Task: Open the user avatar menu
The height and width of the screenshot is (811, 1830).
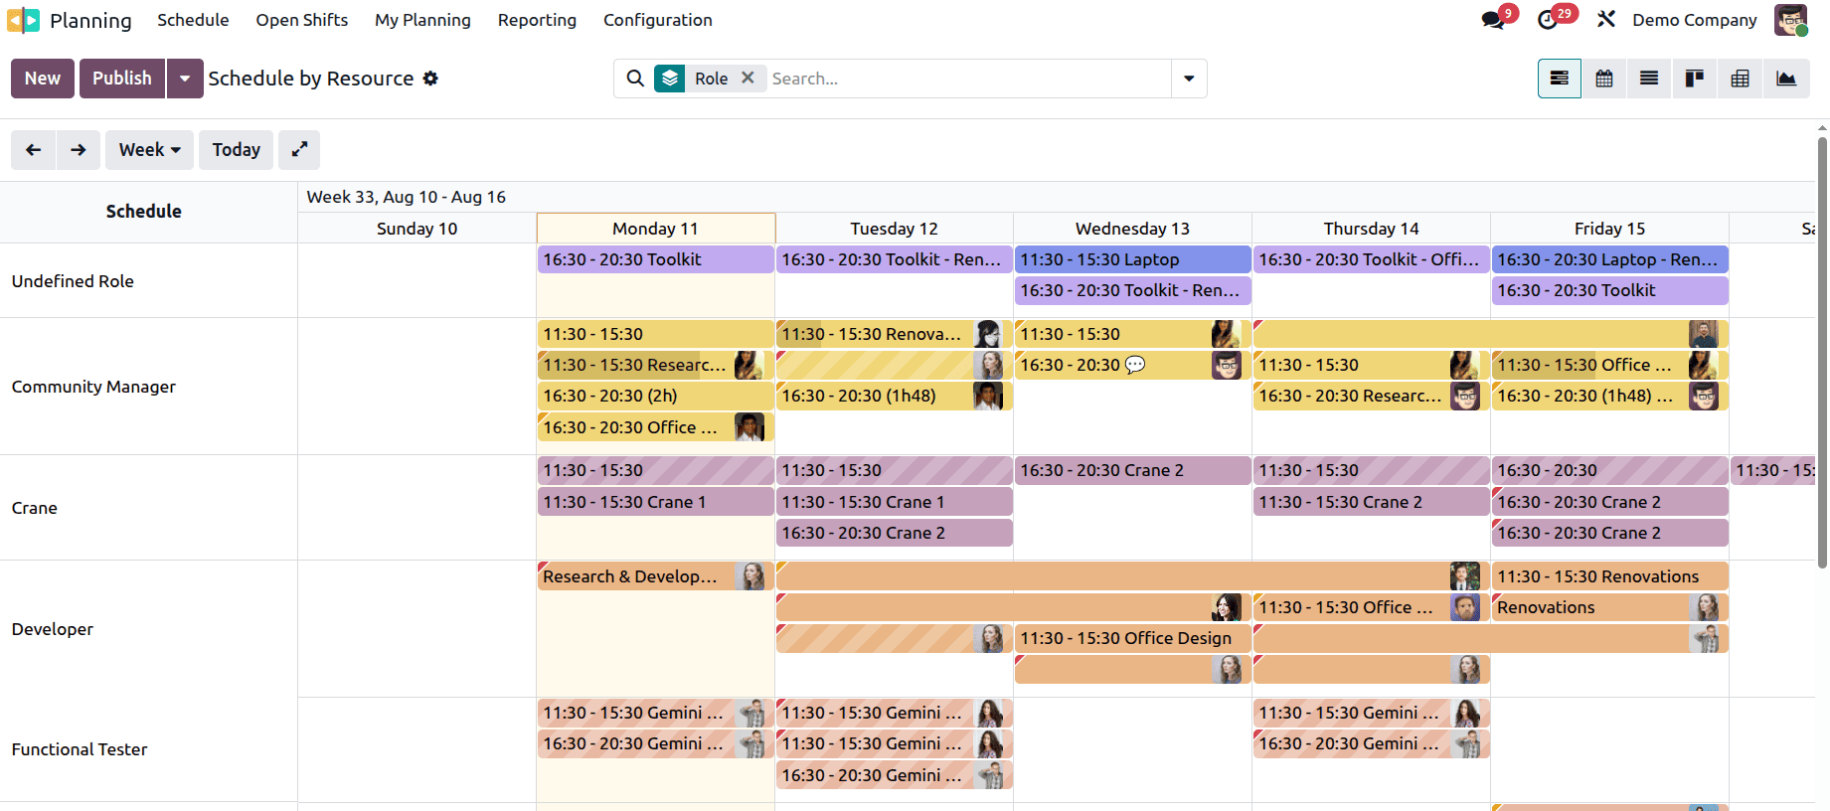Action: 1790,20
